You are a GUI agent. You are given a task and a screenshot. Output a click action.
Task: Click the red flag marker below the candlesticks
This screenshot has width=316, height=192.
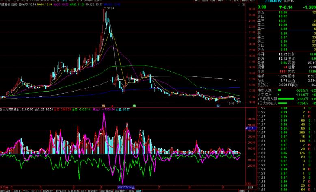tap(113, 106)
